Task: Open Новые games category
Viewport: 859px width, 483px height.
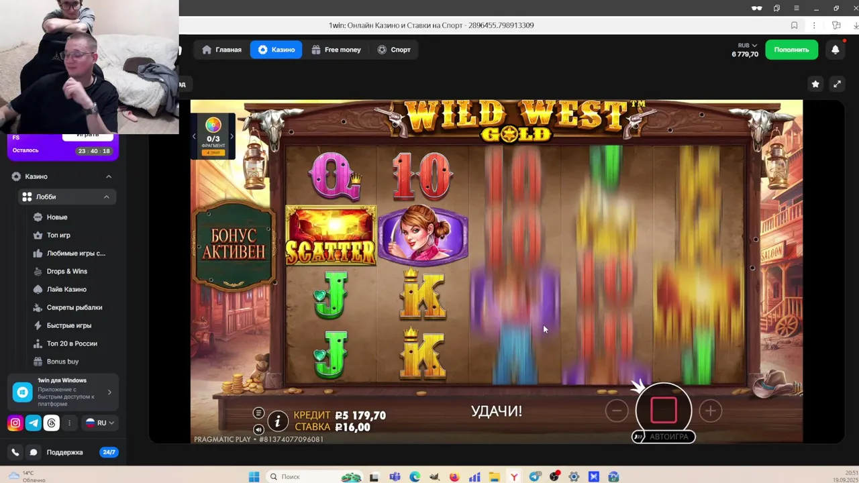Action: click(x=57, y=217)
